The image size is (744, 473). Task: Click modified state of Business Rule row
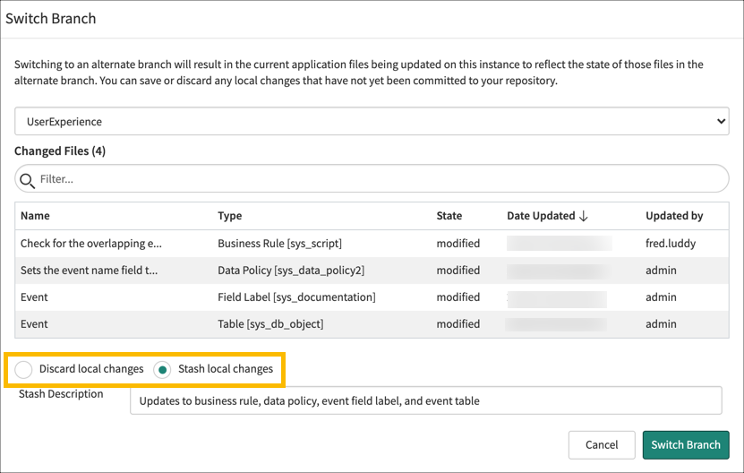click(x=458, y=243)
